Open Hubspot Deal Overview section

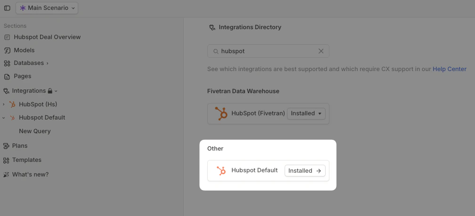point(47,37)
